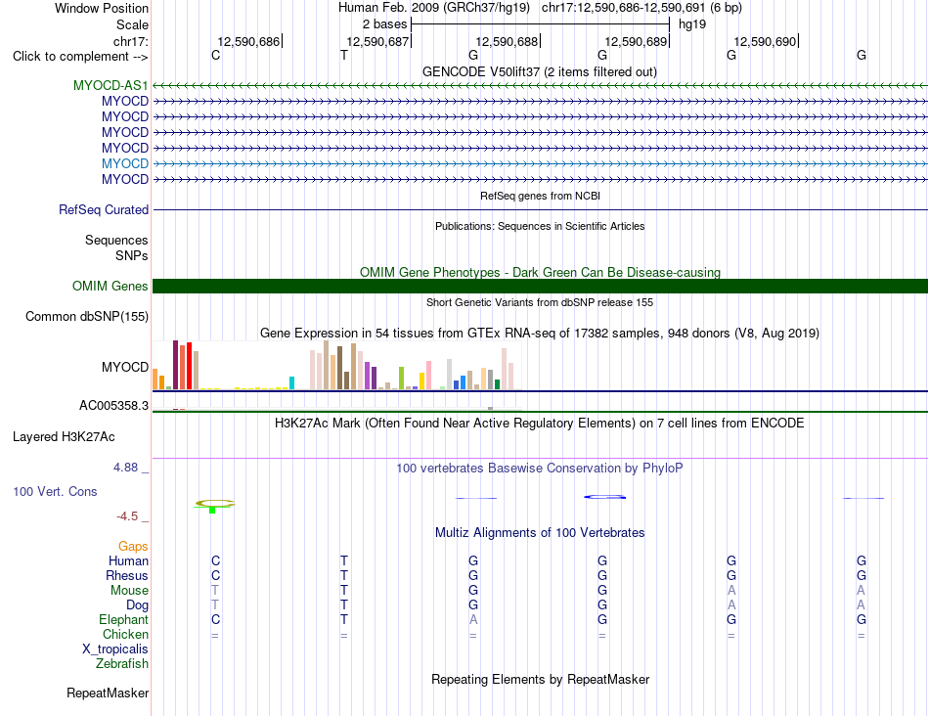The image size is (929, 716).
Task: Click the chr17 12,590,688 ruler position
Action: (508, 41)
